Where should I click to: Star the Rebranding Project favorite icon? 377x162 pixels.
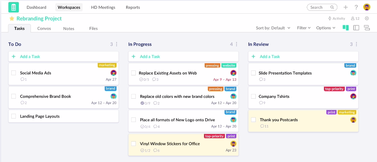(12, 18)
